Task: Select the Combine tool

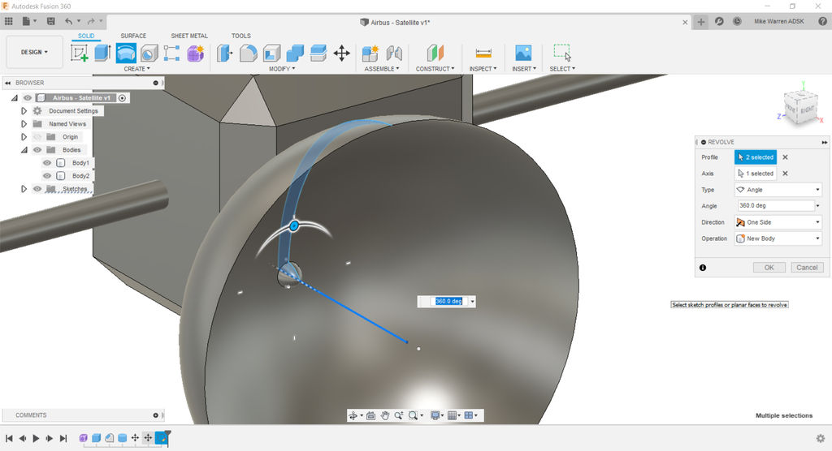Action: coord(295,53)
